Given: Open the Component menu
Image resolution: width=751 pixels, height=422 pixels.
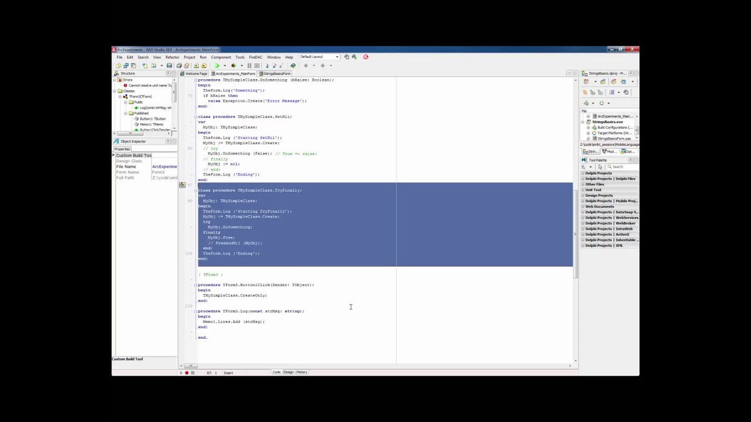Looking at the screenshot, I should point(221,57).
